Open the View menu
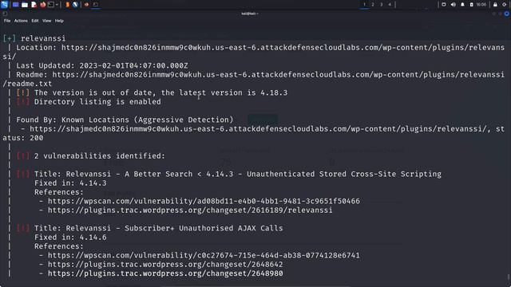Screen dimensions: 511x287 coord(46,21)
